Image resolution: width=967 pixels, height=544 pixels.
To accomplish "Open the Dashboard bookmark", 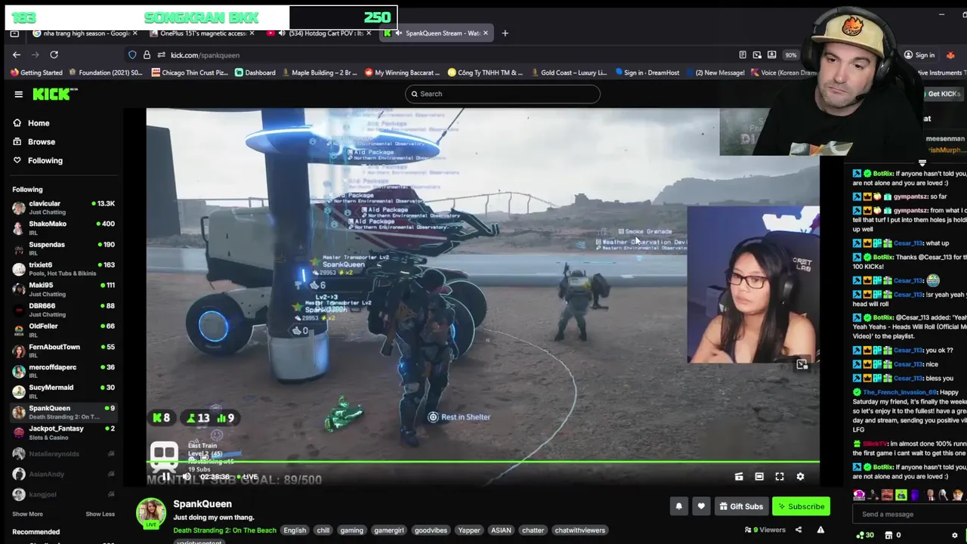I will coord(255,73).
